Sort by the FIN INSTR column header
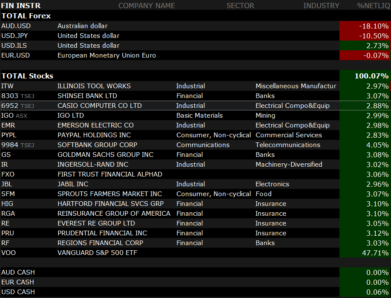The width and height of the screenshot is (391, 298). coord(21,6)
